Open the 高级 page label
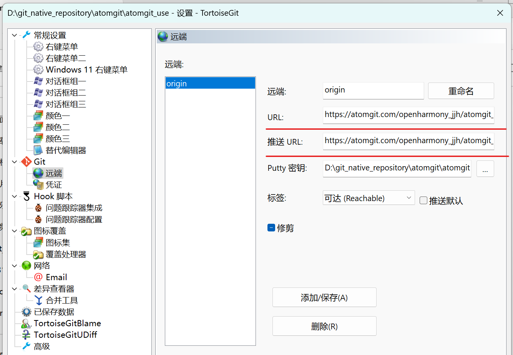513x355 pixels. coord(42,346)
